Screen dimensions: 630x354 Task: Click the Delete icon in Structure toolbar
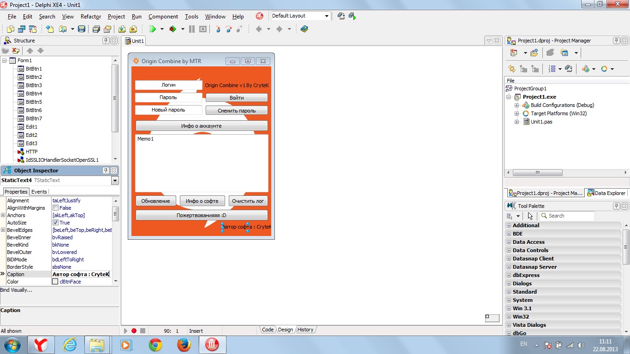[x=16, y=51]
